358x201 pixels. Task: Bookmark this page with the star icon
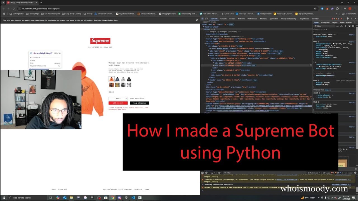click(315, 9)
